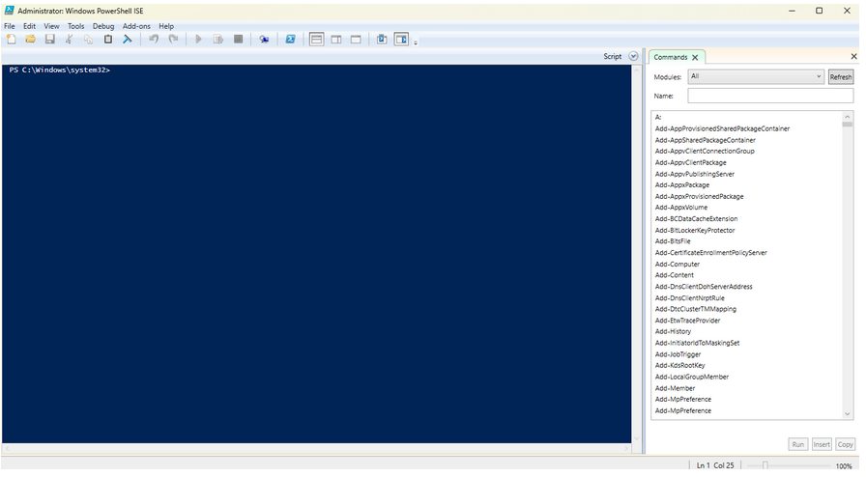Screen dimensions: 866x477
Task: Select Add-AppxProvisionedPackage in the list
Action: point(699,197)
